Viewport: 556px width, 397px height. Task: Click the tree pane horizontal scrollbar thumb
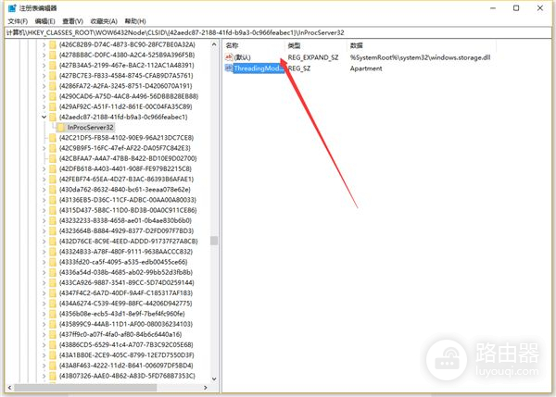[85, 388]
